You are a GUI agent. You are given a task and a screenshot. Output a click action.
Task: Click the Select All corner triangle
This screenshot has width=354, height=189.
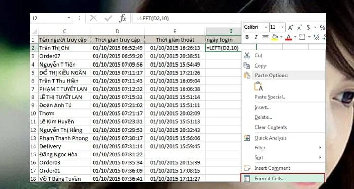tap(35, 31)
